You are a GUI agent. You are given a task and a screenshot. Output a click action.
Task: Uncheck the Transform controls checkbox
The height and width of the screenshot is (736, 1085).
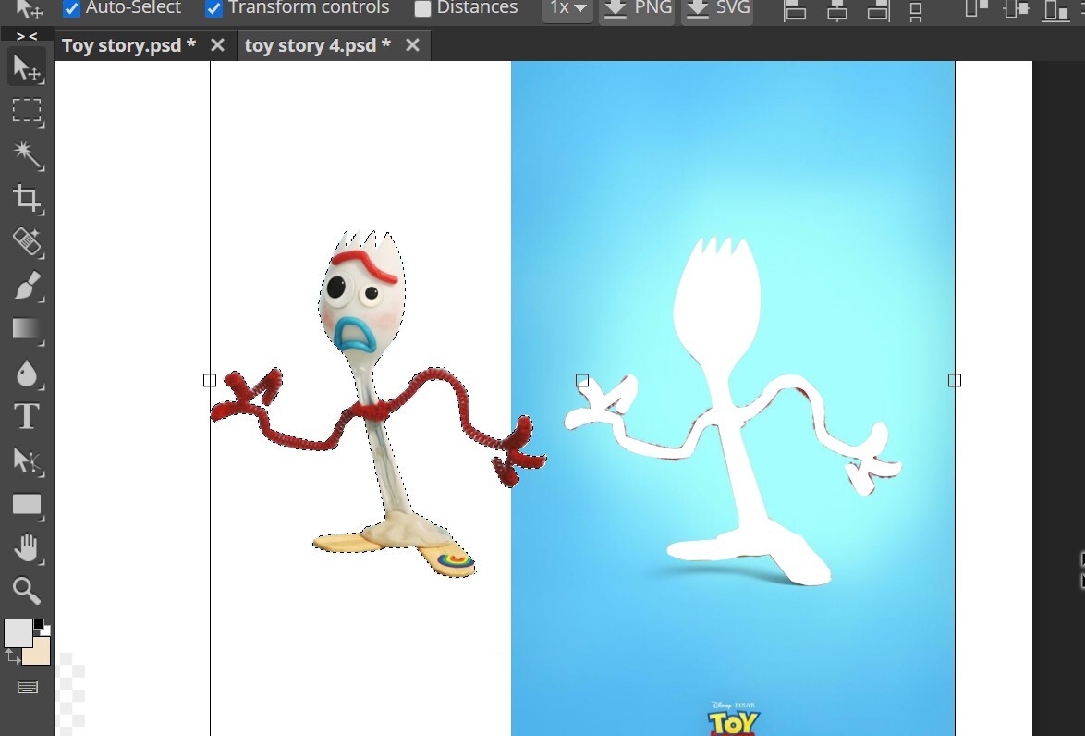click(213, 8)
